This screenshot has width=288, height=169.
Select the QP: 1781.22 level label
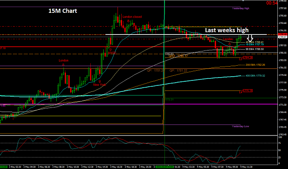click(178, 70)
